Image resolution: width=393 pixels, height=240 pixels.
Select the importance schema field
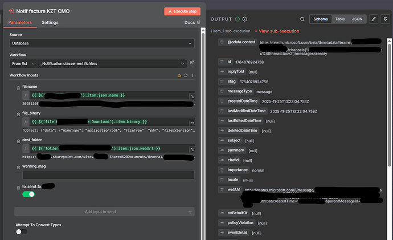coord(234,170)
